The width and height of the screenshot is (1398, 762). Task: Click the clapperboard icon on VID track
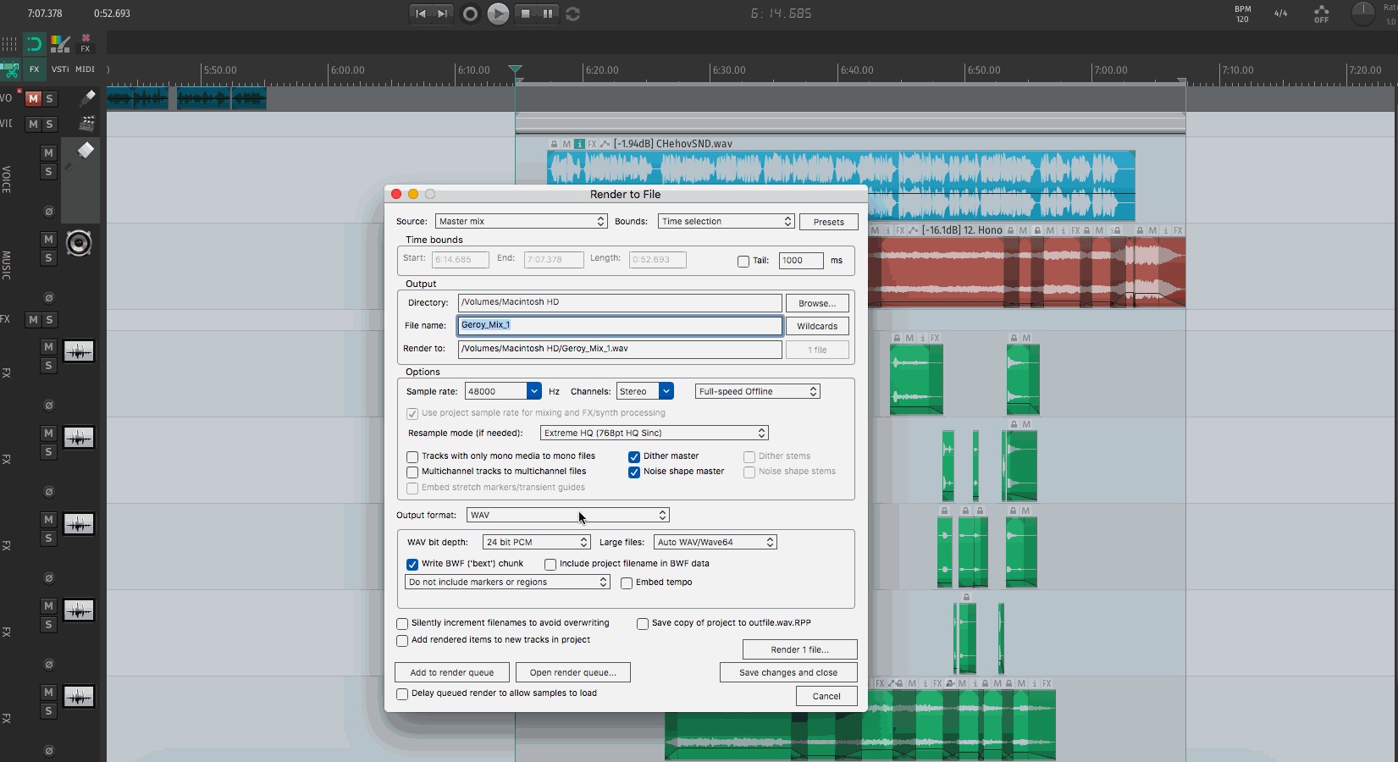86,124
